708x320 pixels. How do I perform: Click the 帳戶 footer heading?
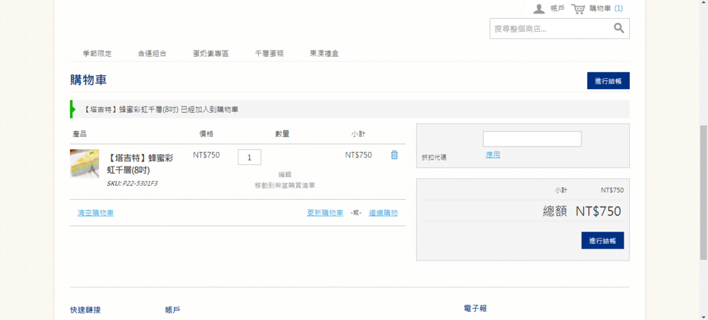tap(172, 310)
